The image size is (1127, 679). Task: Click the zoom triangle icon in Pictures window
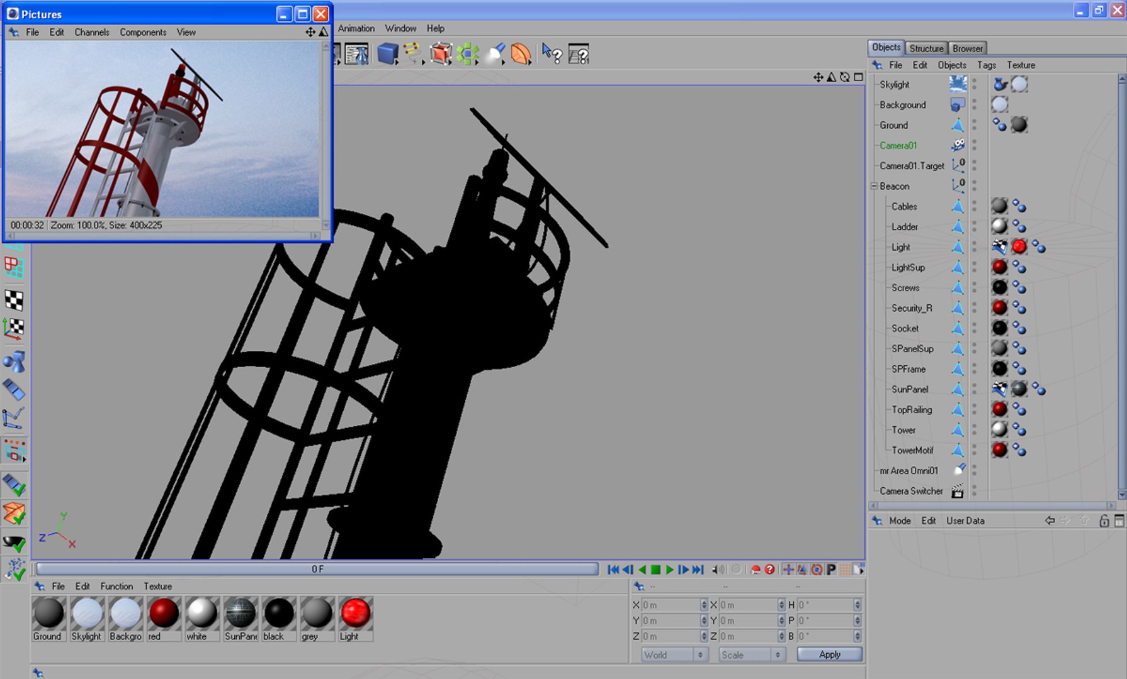click(x=323, y=31)
